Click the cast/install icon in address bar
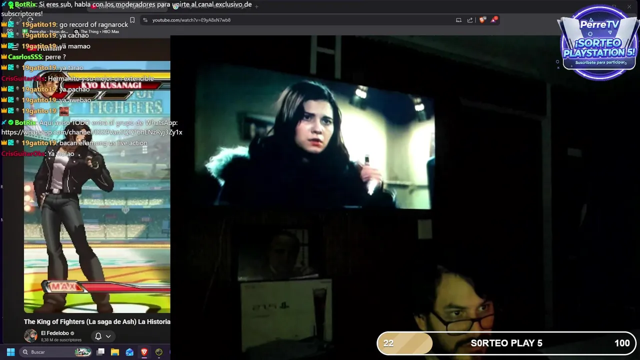This screenshot has width=640, height=360. [x=458, y=20]
